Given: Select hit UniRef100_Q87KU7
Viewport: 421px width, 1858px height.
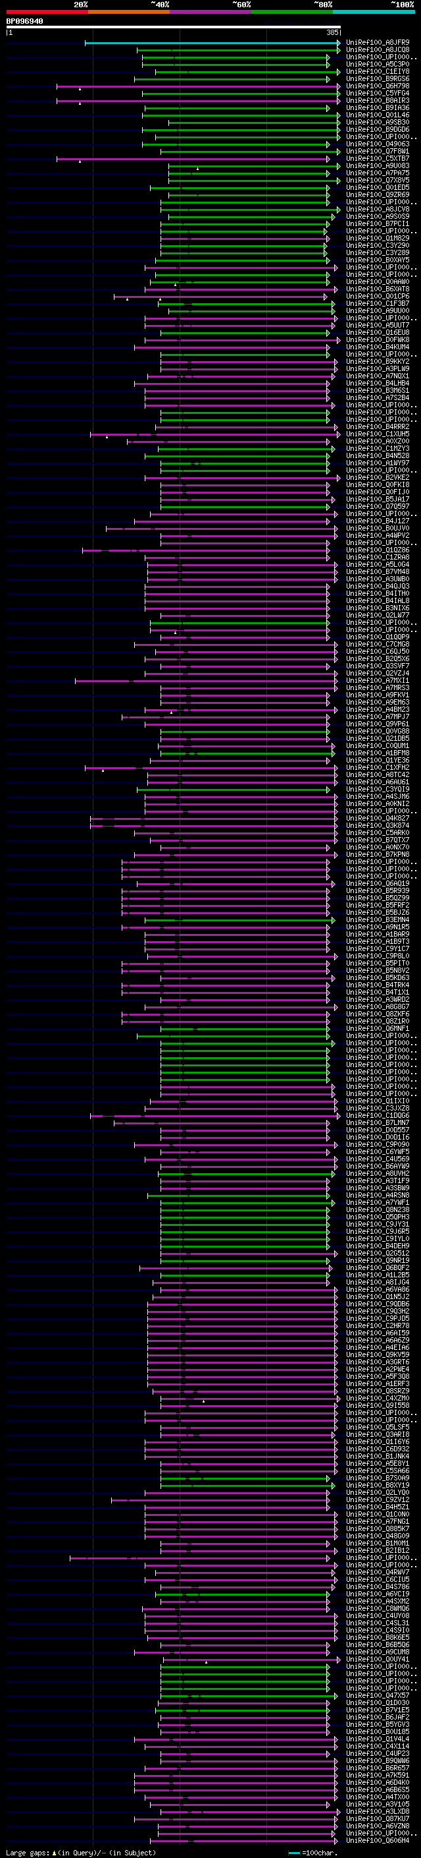Looking at the screenshot, I should 378,1818.
